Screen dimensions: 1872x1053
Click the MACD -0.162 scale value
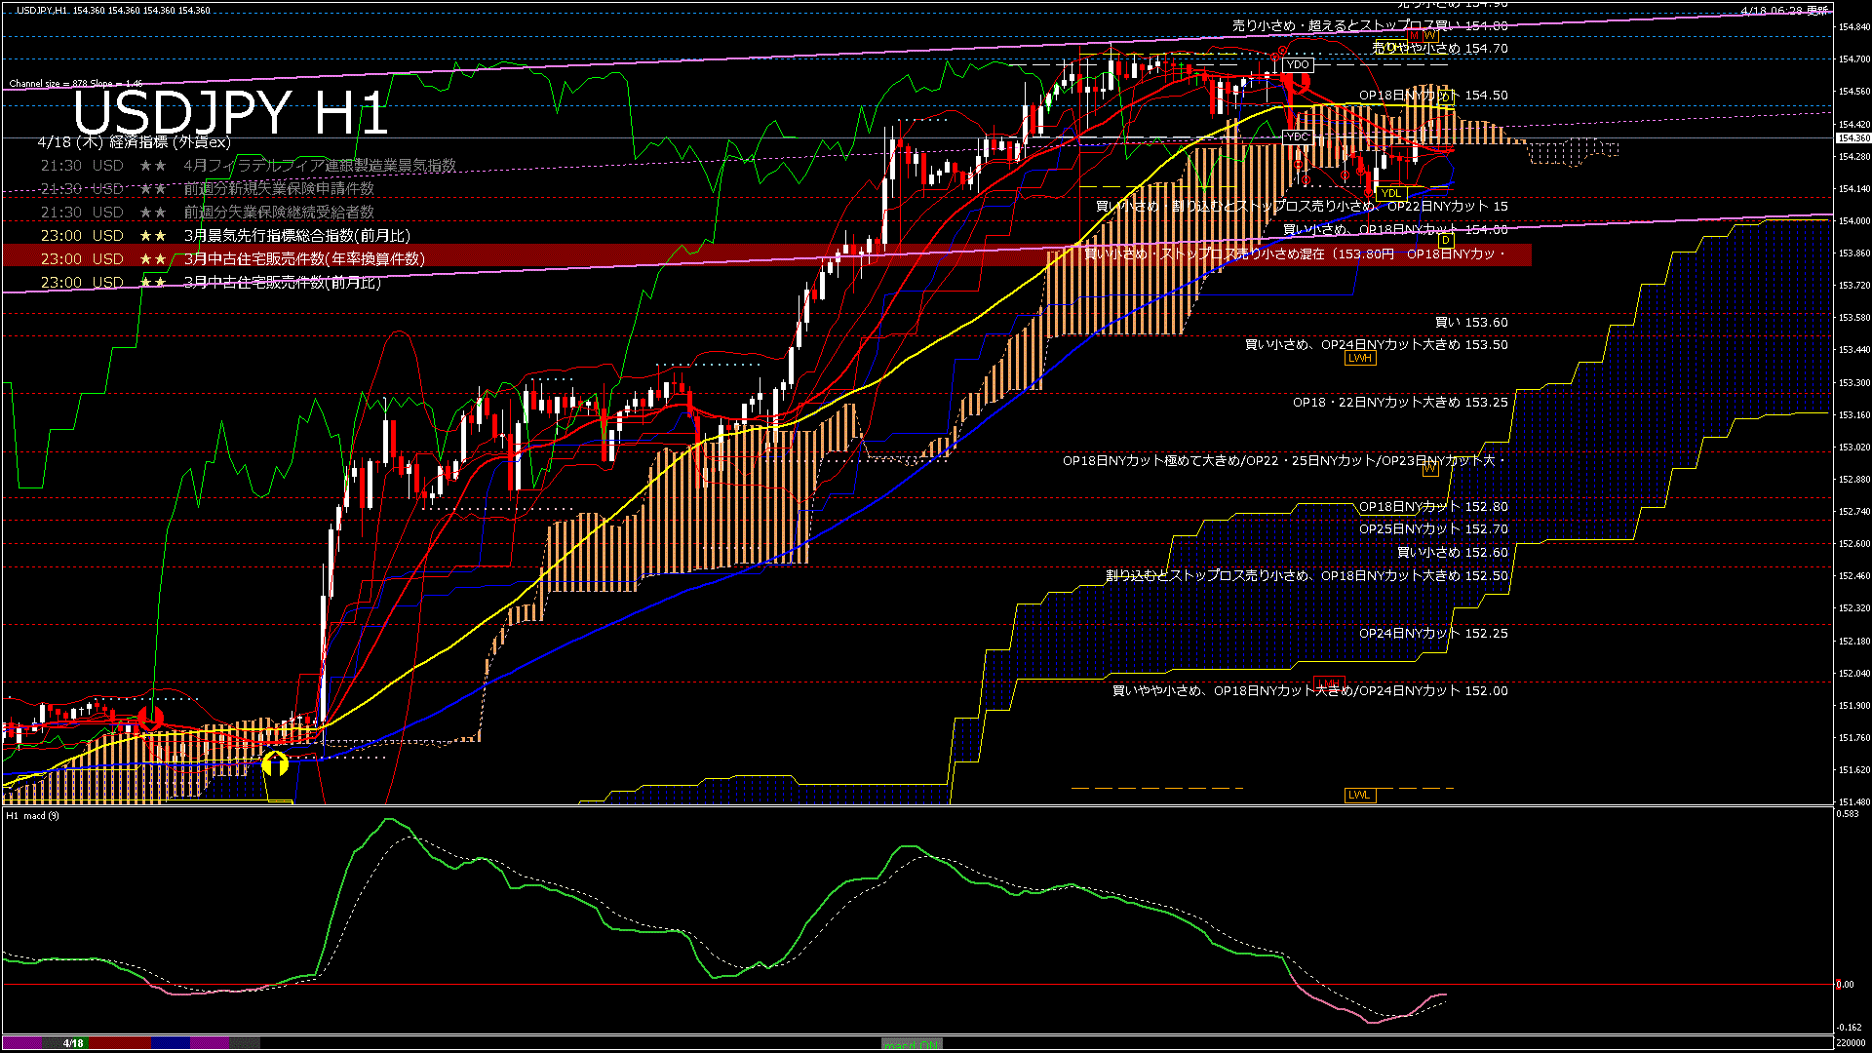[1850, 1028]
